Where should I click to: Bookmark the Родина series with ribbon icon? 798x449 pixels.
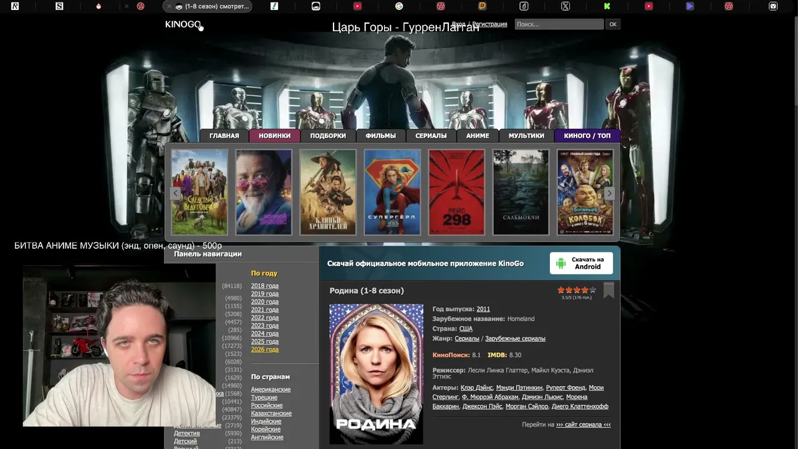pyautogui.click(x=608, y=290)
